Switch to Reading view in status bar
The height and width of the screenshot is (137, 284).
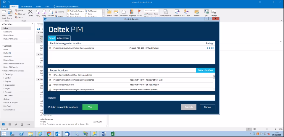coord(254,129)
